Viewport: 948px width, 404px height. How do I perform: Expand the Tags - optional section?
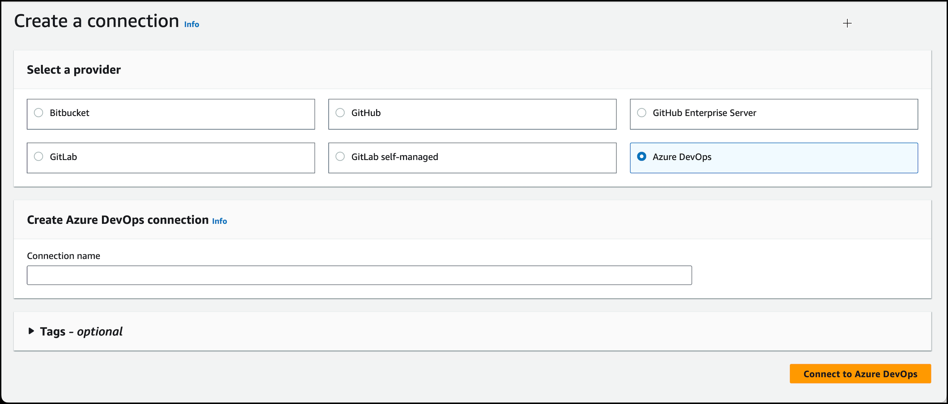coord(81,331)
